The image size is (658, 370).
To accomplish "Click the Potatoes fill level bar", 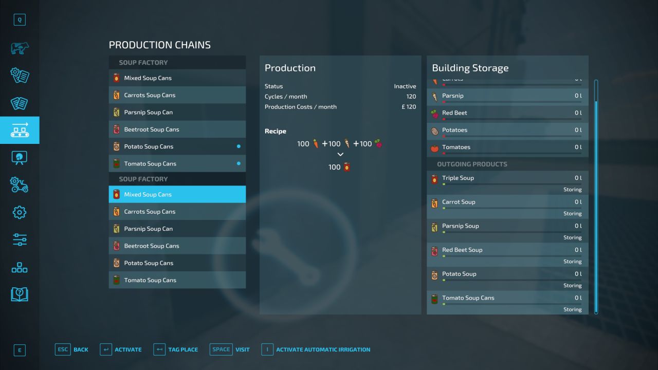I will (x=512, y=136).
